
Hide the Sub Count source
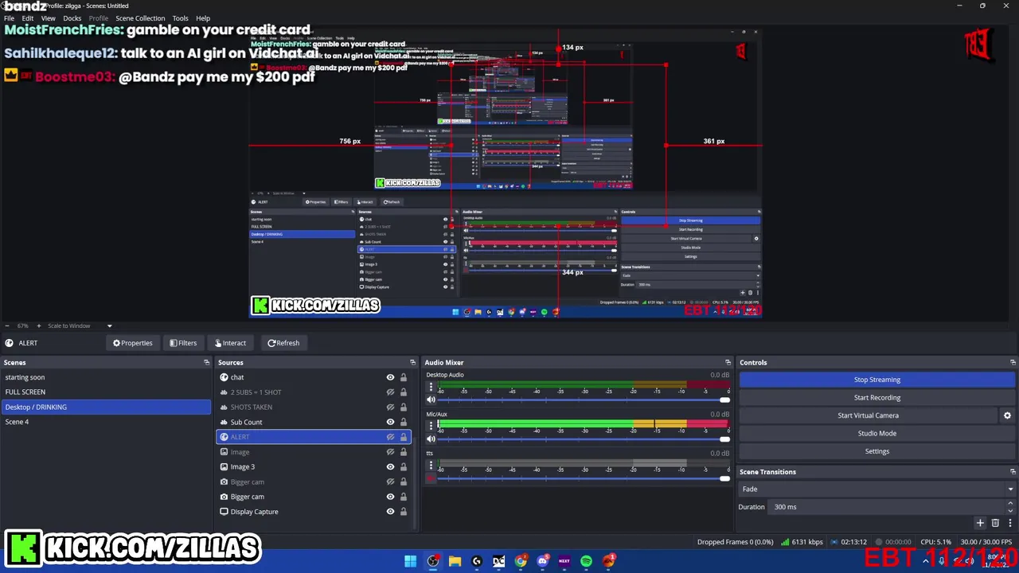(390, 422)
